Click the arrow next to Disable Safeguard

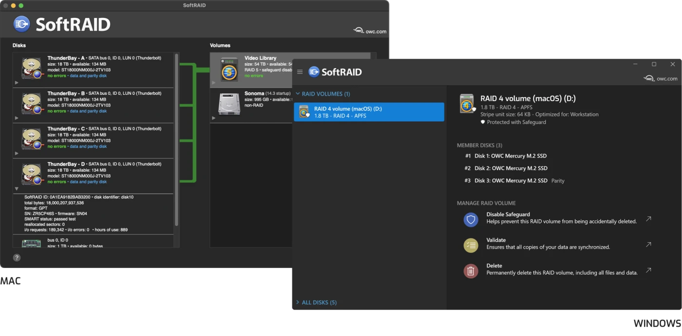648,219
